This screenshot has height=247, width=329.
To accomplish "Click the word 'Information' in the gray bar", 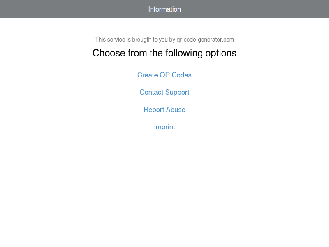I will [x=164, y=9].
